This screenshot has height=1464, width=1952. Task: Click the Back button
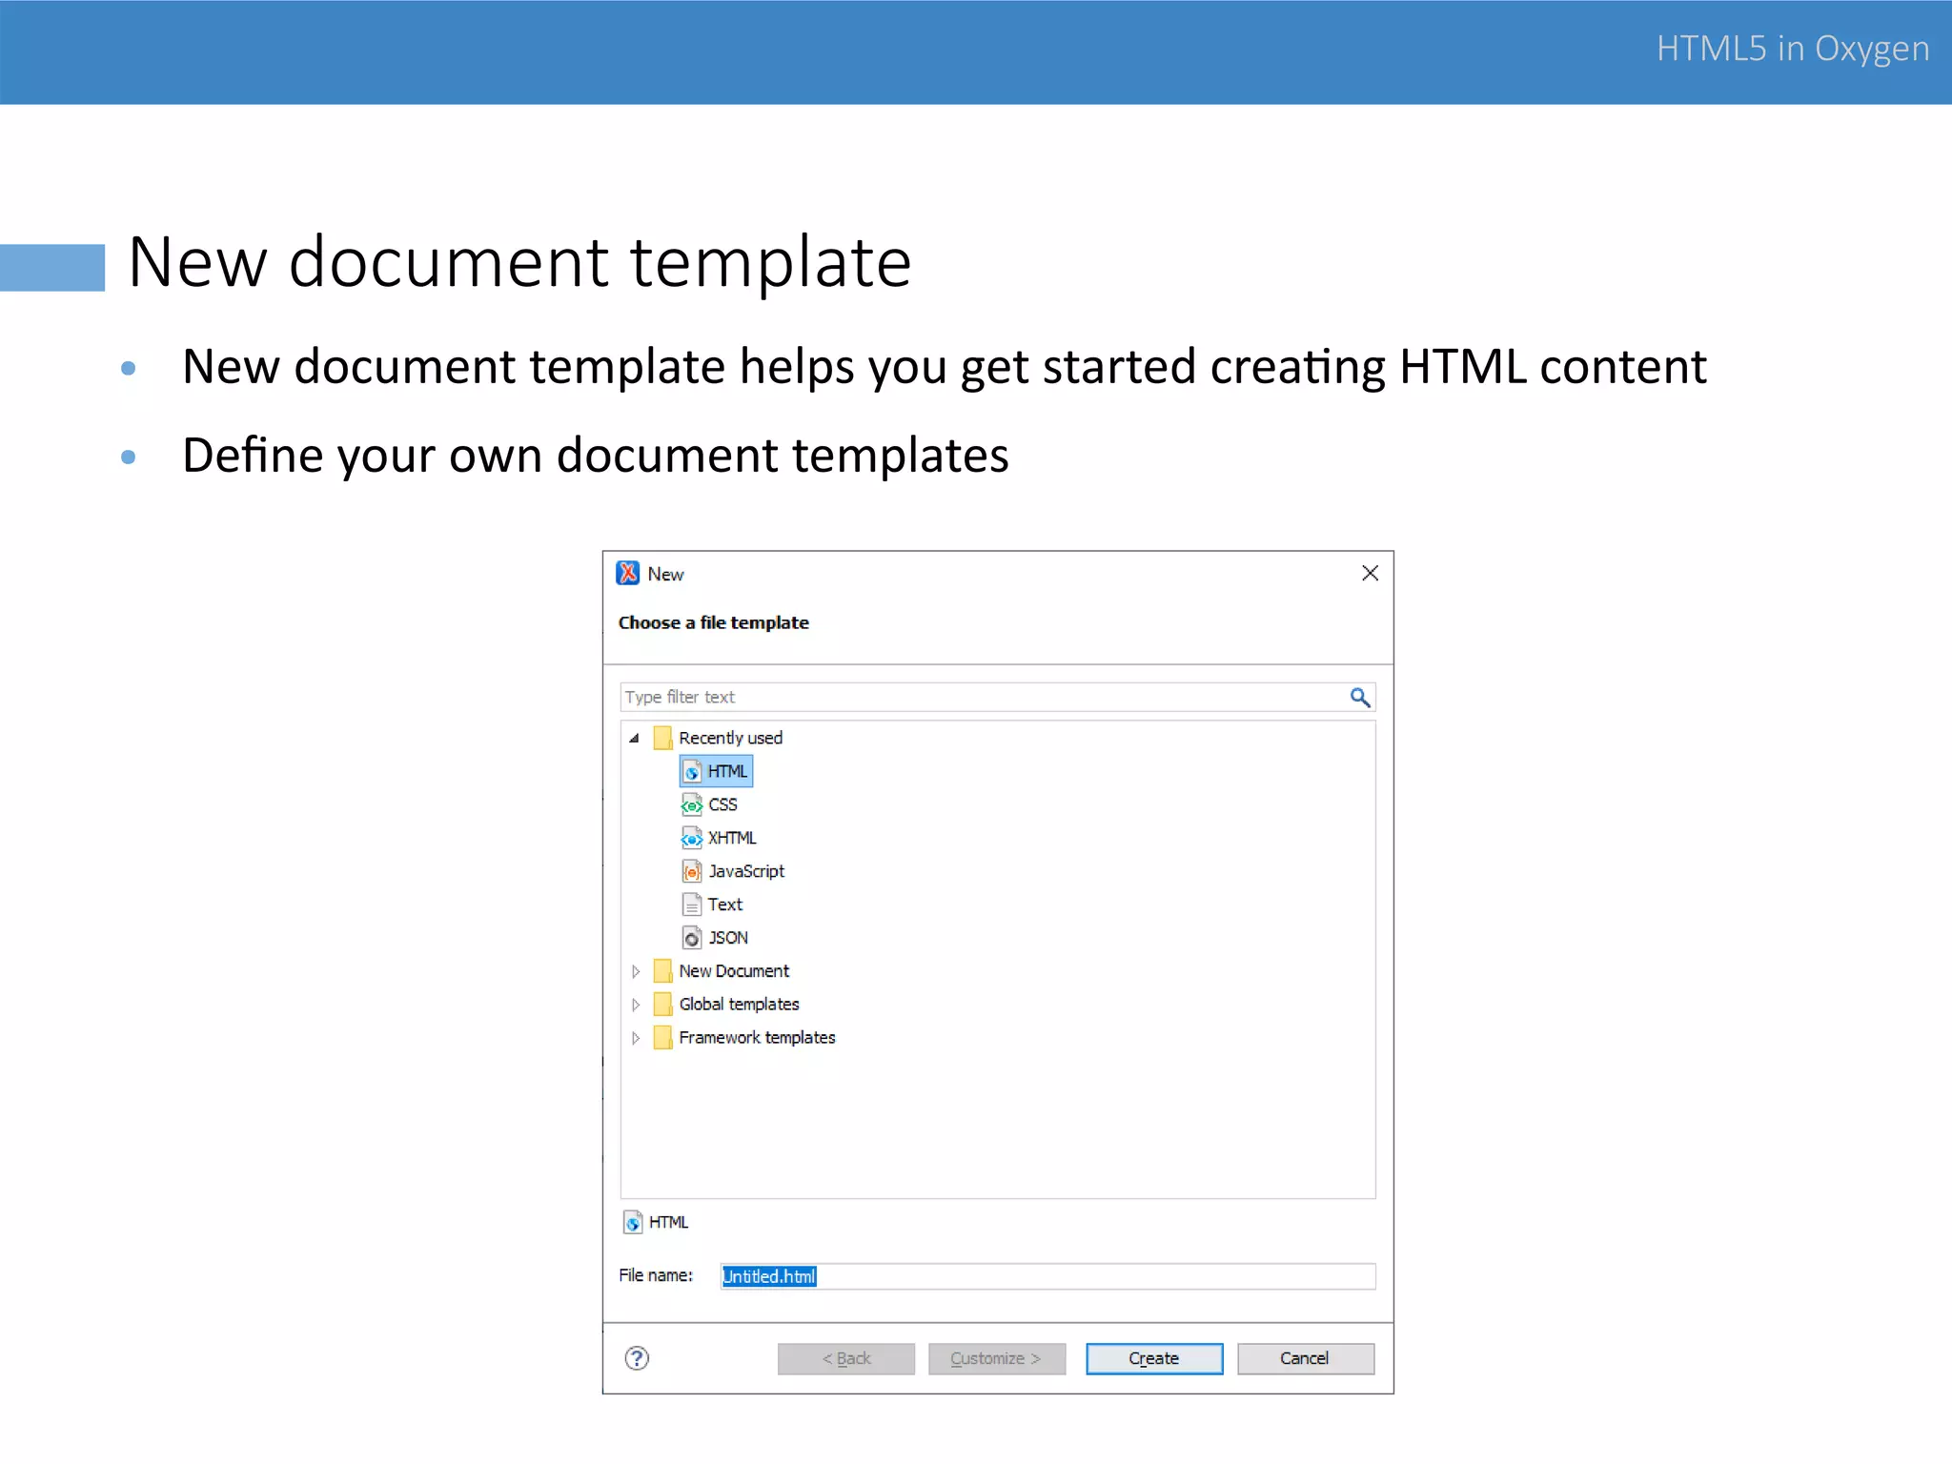click(x=846, y=1358)
